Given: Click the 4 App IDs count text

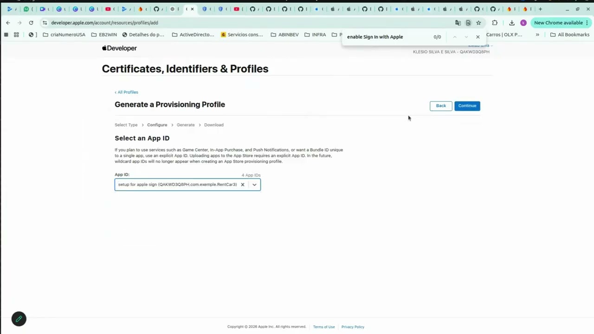Looking at the screenshot, I should pos(251,175).
